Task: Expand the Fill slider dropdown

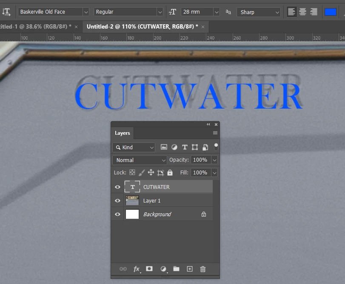Action: 214,173
